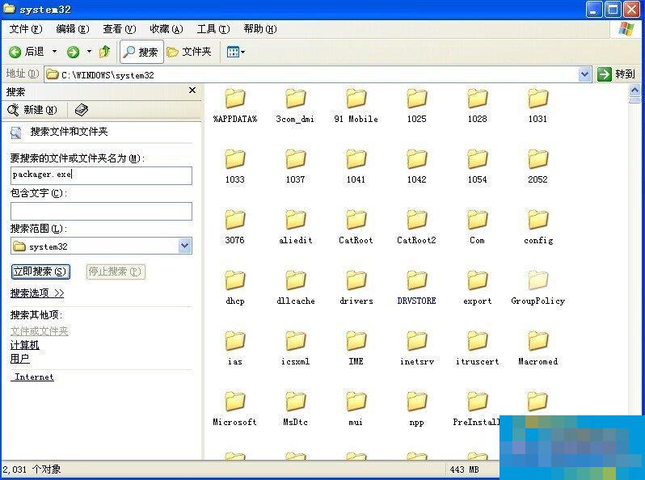Open the Views button menu
Image resolution: width=645 pixels, height=480 pixels.
tap(236, 52)
